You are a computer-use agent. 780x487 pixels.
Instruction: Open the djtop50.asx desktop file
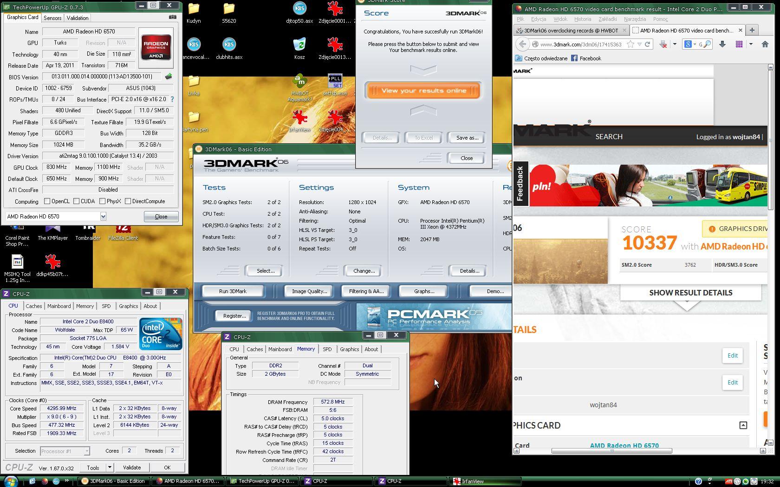[x=299, y=13]
